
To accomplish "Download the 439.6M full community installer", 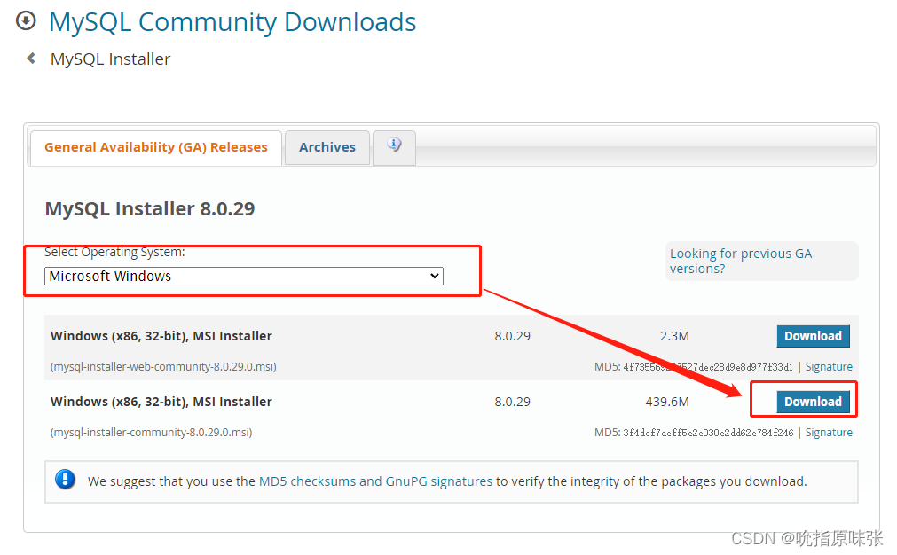I will [813, 402].
